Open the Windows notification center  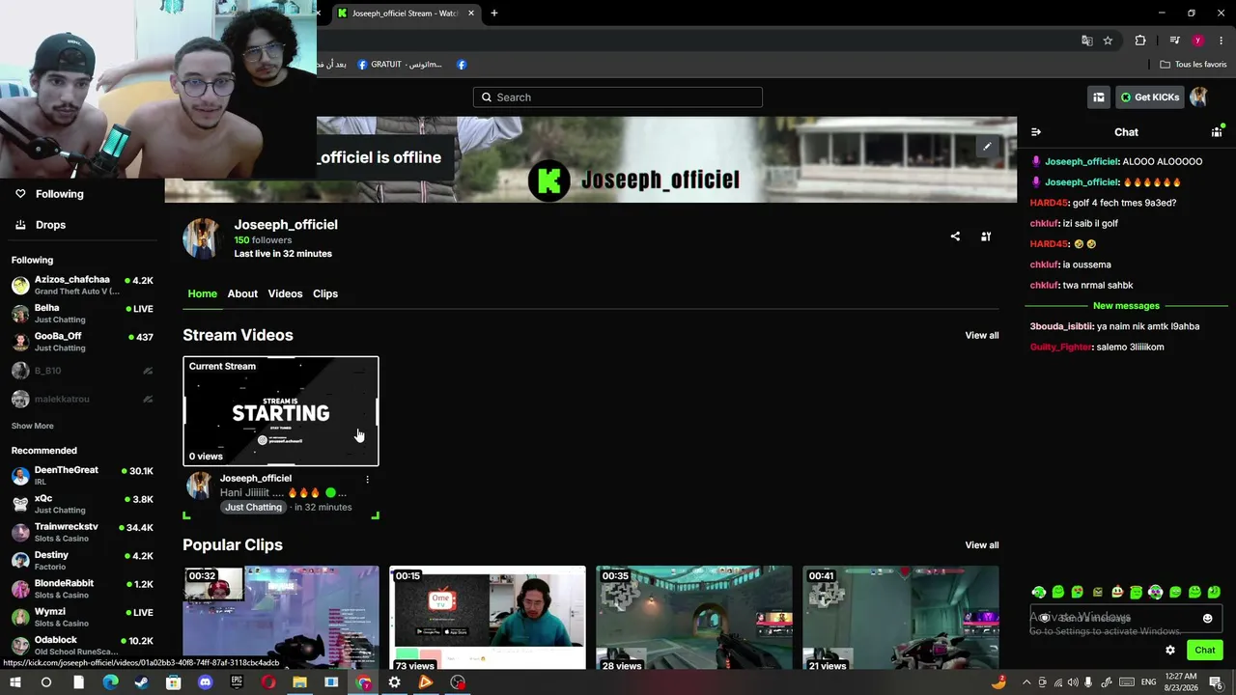point(1217,682)
